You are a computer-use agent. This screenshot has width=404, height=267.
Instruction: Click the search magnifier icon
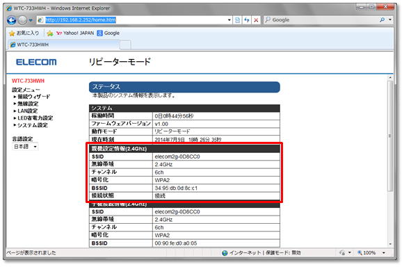(382, 20)
